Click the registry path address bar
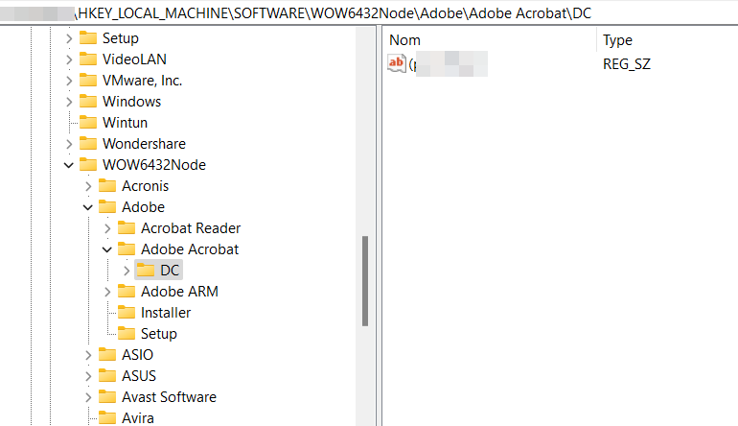The image size is (738, 426). 369,12
